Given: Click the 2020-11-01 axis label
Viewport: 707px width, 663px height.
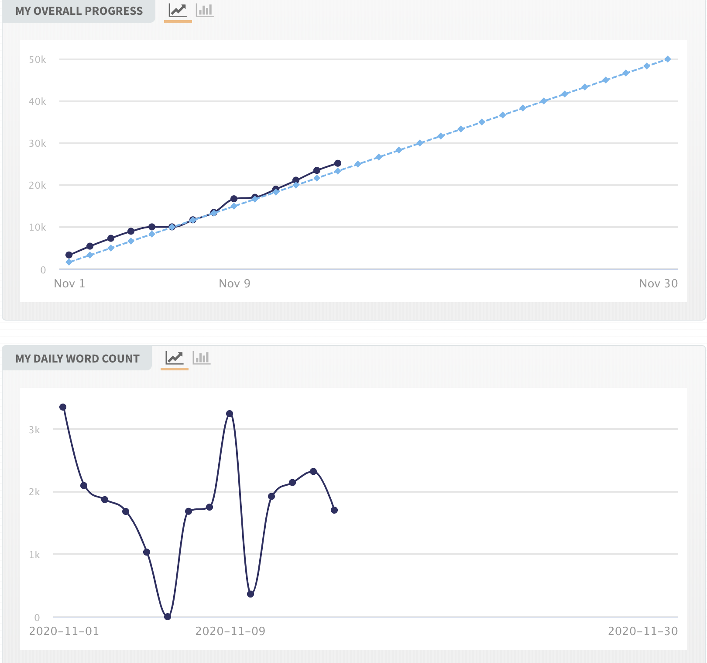Looking at the screenshot, I should (x=64, y=631).
